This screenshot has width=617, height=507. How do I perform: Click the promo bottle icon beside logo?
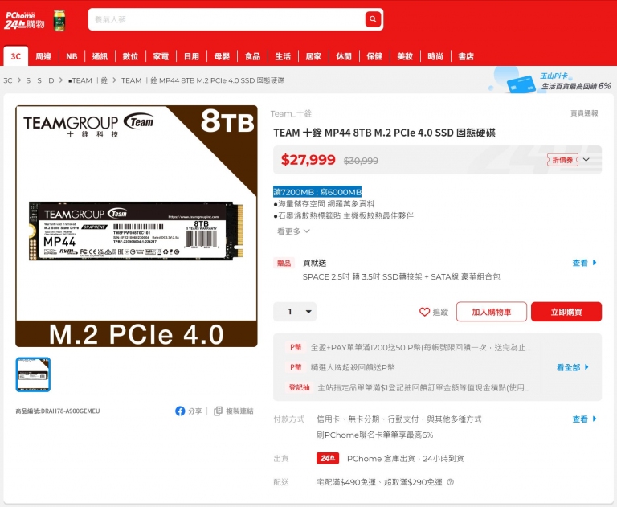click(59, 20)
